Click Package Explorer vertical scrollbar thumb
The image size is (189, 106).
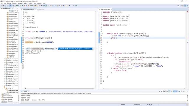19,97
